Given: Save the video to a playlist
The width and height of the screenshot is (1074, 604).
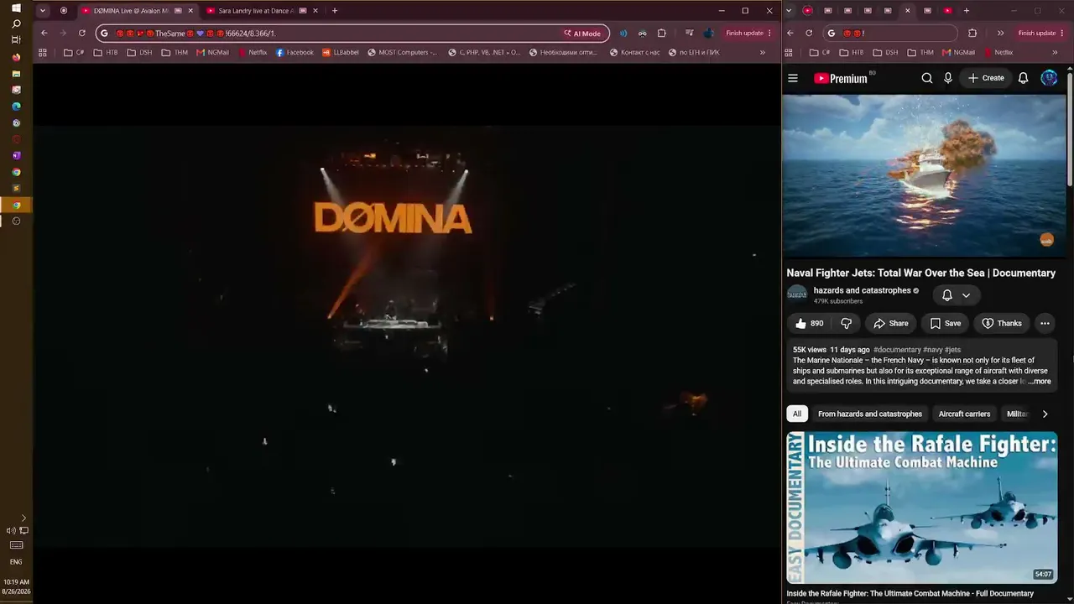Looking at the screenshot, I should (x=946, y=323).
